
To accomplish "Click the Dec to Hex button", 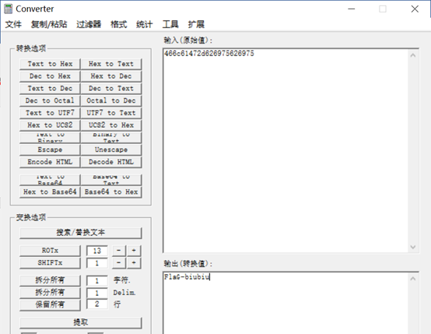I will 50,76.
